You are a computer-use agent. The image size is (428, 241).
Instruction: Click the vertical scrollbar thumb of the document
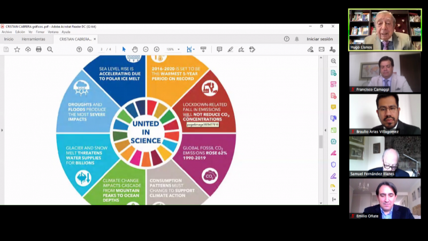321,141
